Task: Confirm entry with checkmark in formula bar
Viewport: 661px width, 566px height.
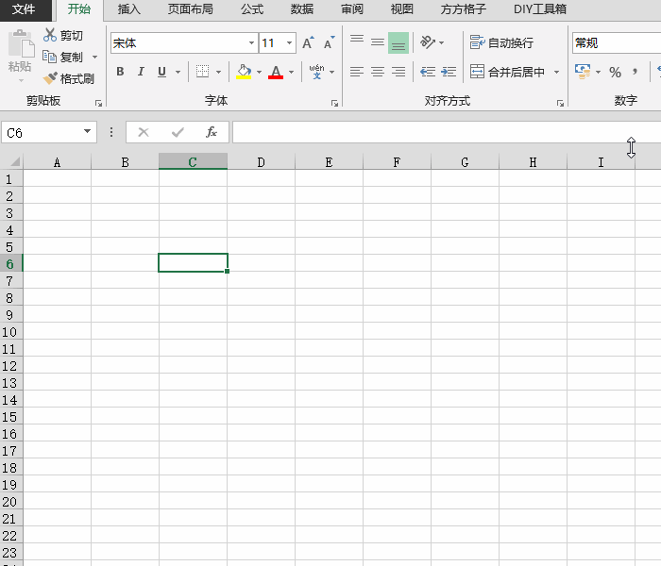Action: point(178,132)
